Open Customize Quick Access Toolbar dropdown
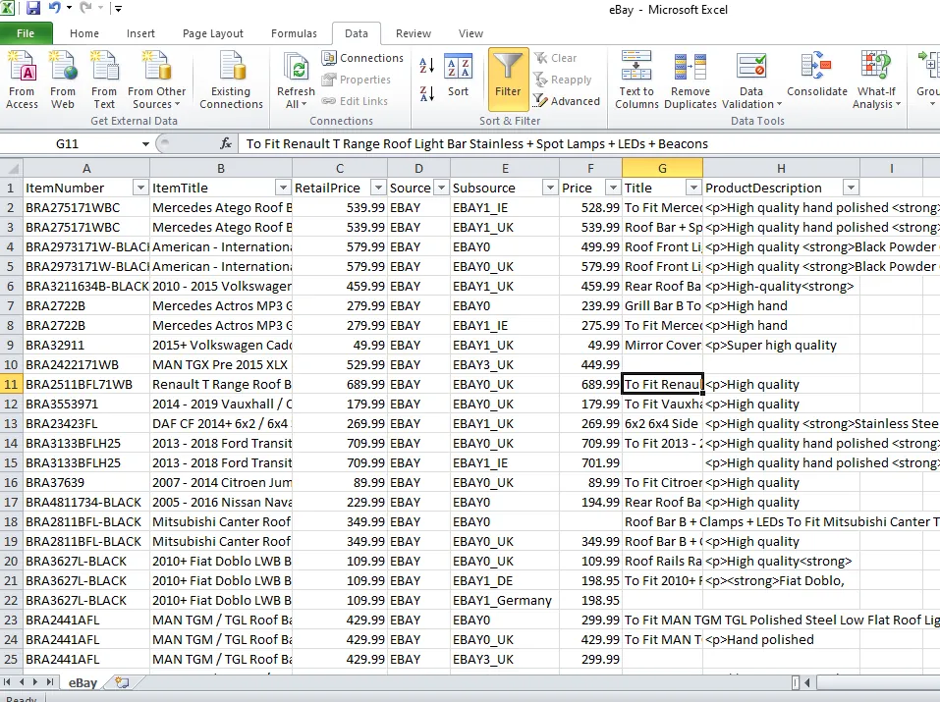The image size is (940, 702). 118,9
